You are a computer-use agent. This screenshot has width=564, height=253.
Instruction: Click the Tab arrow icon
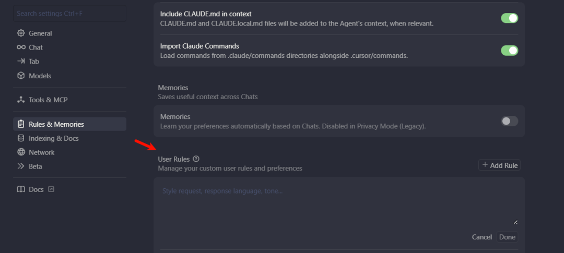point(21,62)
